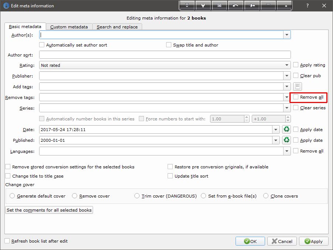Click the Date value 2017-05-24 17:28:11
This screenshot has width=333, height=250.
click(63, 130)
